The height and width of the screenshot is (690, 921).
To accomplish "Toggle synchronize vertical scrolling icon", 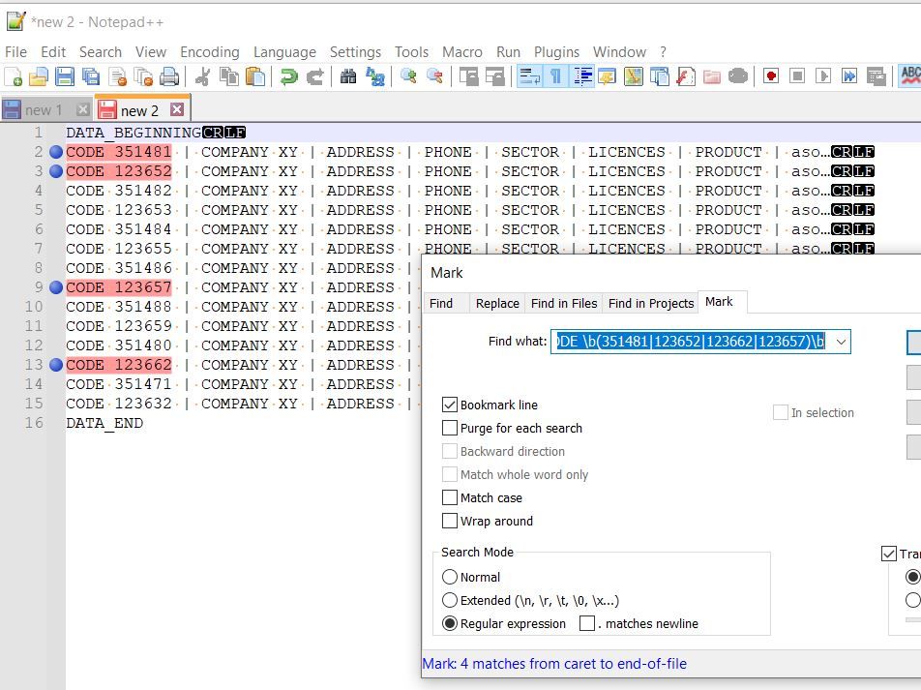I will 468,76.
